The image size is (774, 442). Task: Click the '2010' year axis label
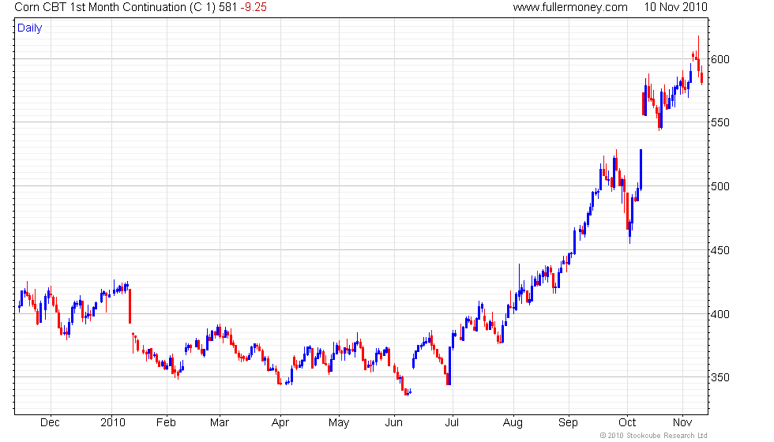(112, 423)
